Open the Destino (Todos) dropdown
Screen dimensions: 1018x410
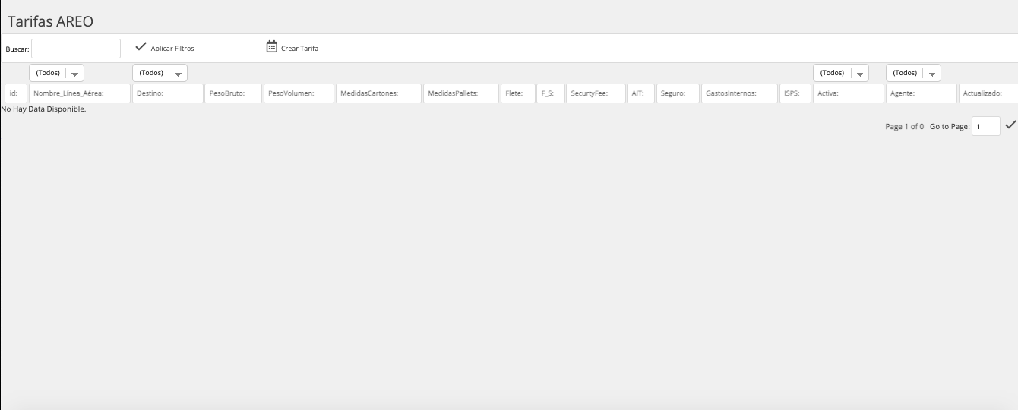pos(160,73)
